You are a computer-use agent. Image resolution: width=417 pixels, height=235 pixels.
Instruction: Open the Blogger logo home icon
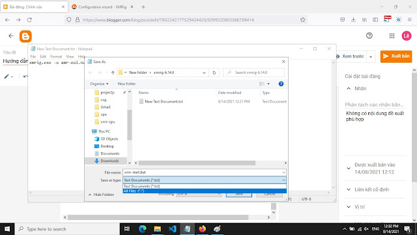(25, 37)
